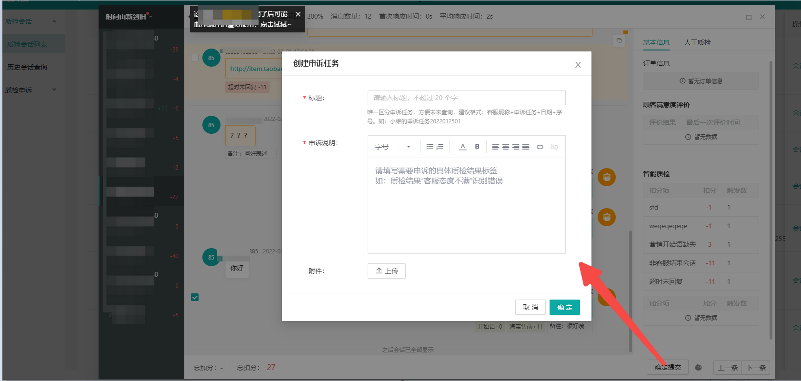Select the weqeqeqeqe deduction row
Screen dimensions: 801x381
click(x=701, y=226)
